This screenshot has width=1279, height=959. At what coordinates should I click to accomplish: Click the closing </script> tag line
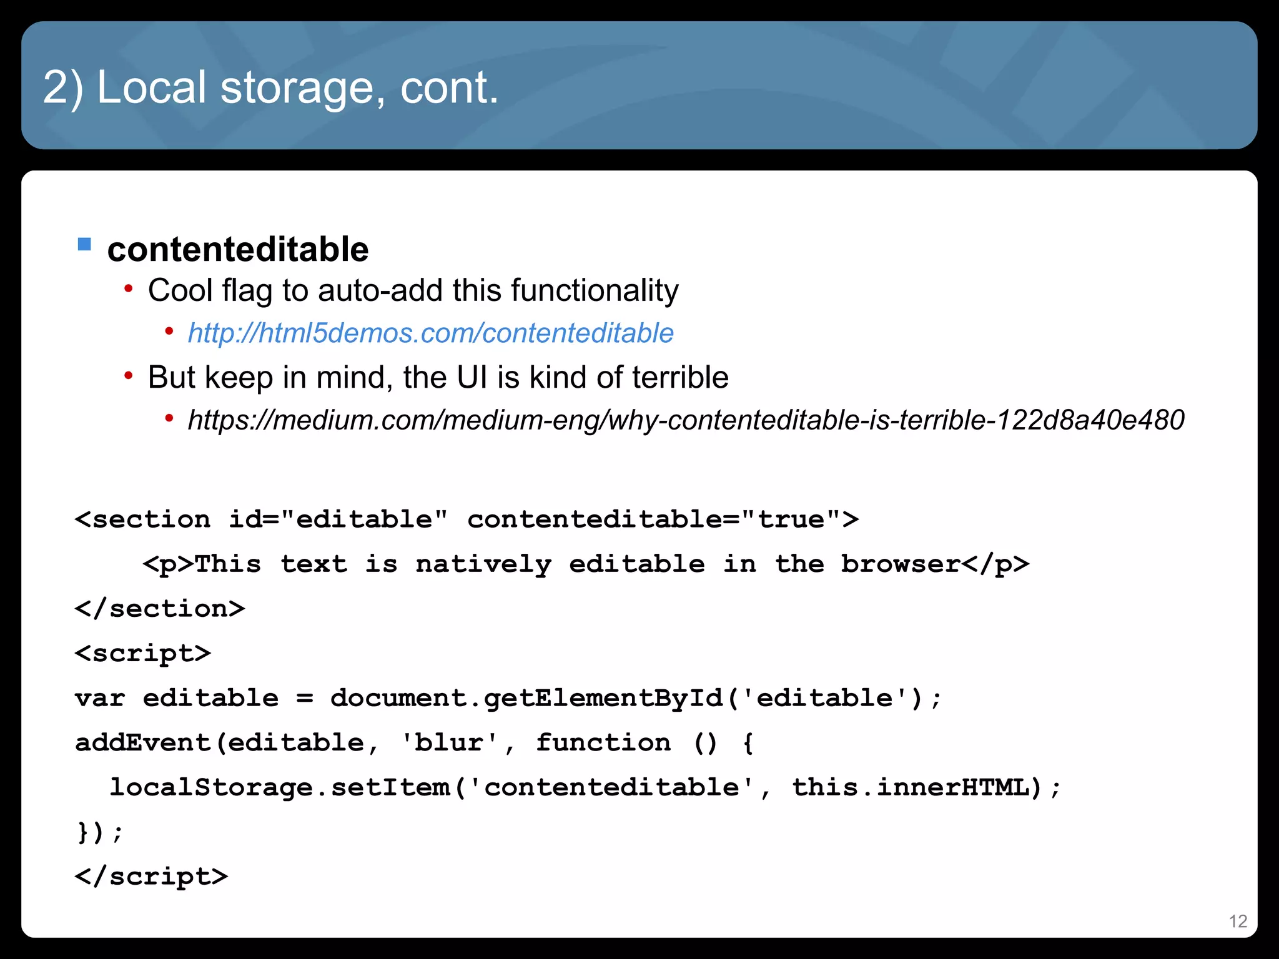pyautogui.click(x=151, y=877)
